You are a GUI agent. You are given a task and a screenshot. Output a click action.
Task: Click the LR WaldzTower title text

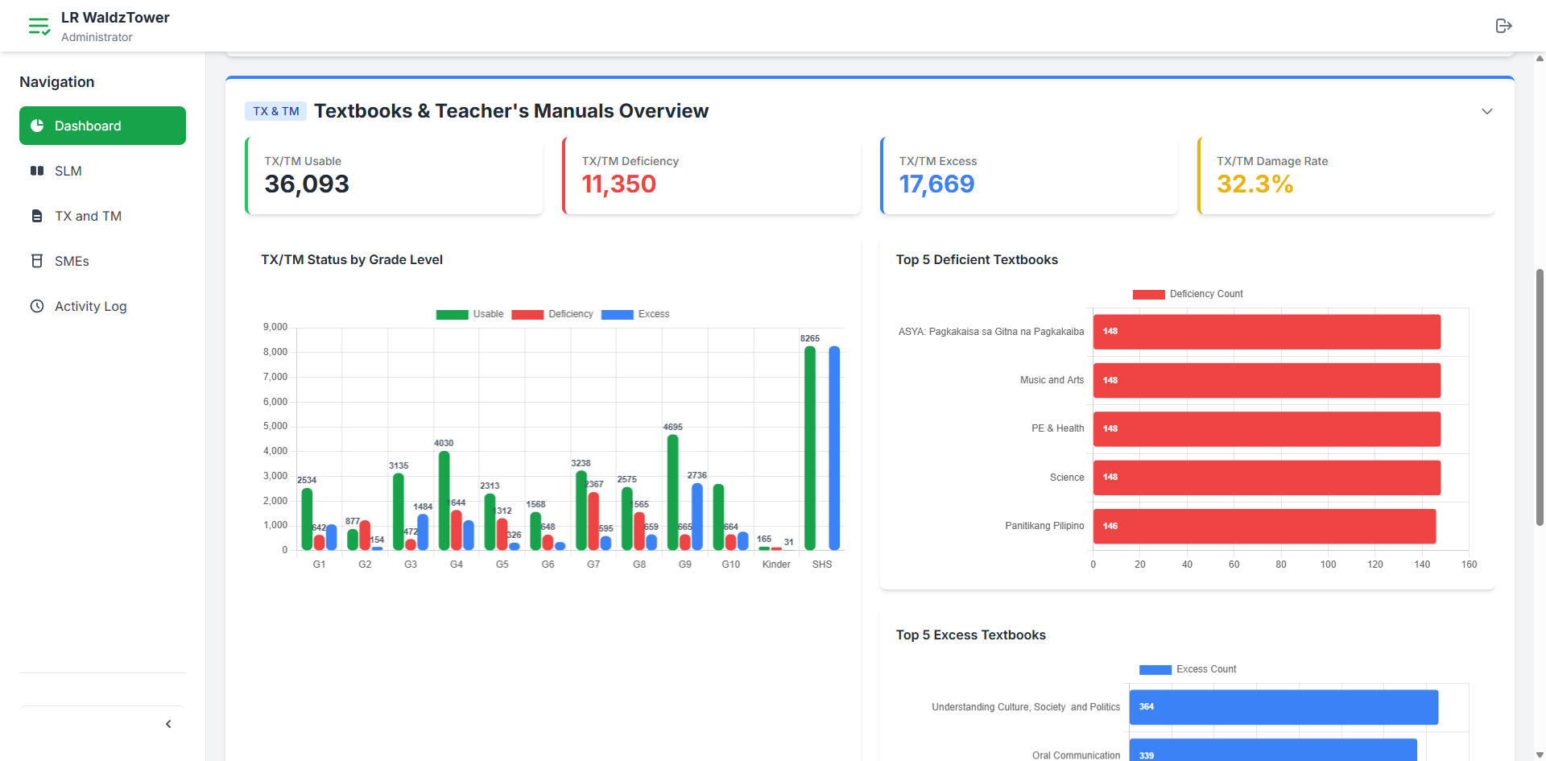pyautogui.click(x=115, y=18)
